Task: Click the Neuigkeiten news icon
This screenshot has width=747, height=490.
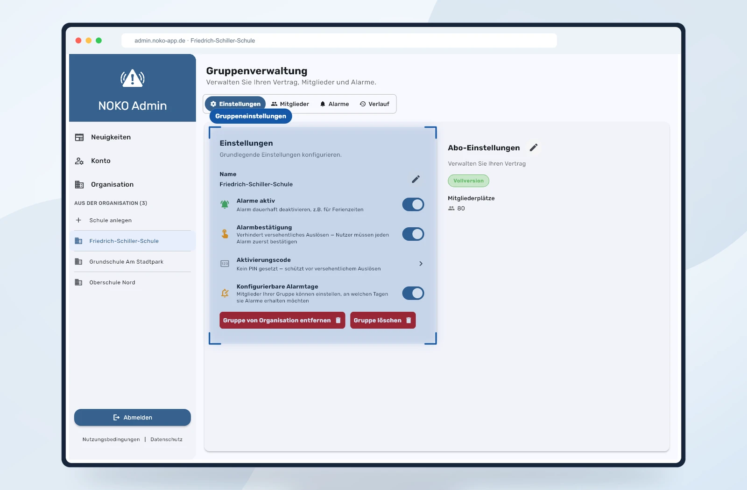Action: pyautogui.click(x=79, y=137)
